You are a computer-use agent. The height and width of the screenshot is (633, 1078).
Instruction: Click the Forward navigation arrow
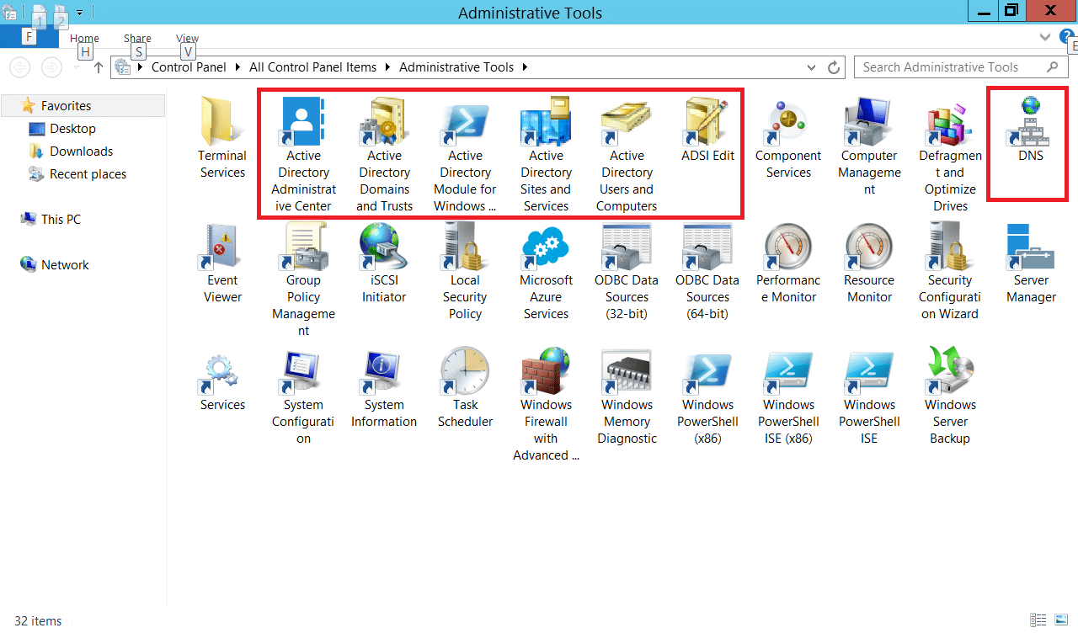click(51, 67)
